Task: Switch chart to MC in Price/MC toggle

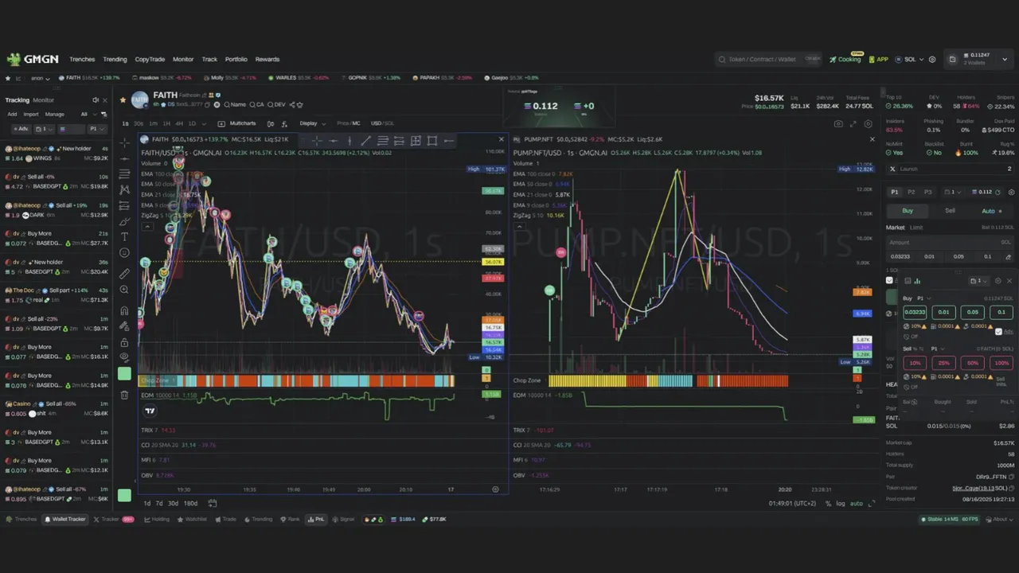Action: coord(356,123)
